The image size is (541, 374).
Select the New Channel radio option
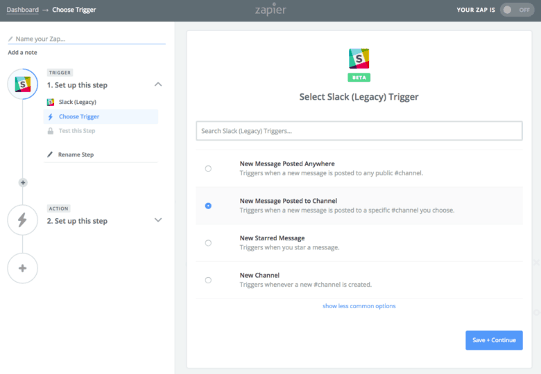208,280
